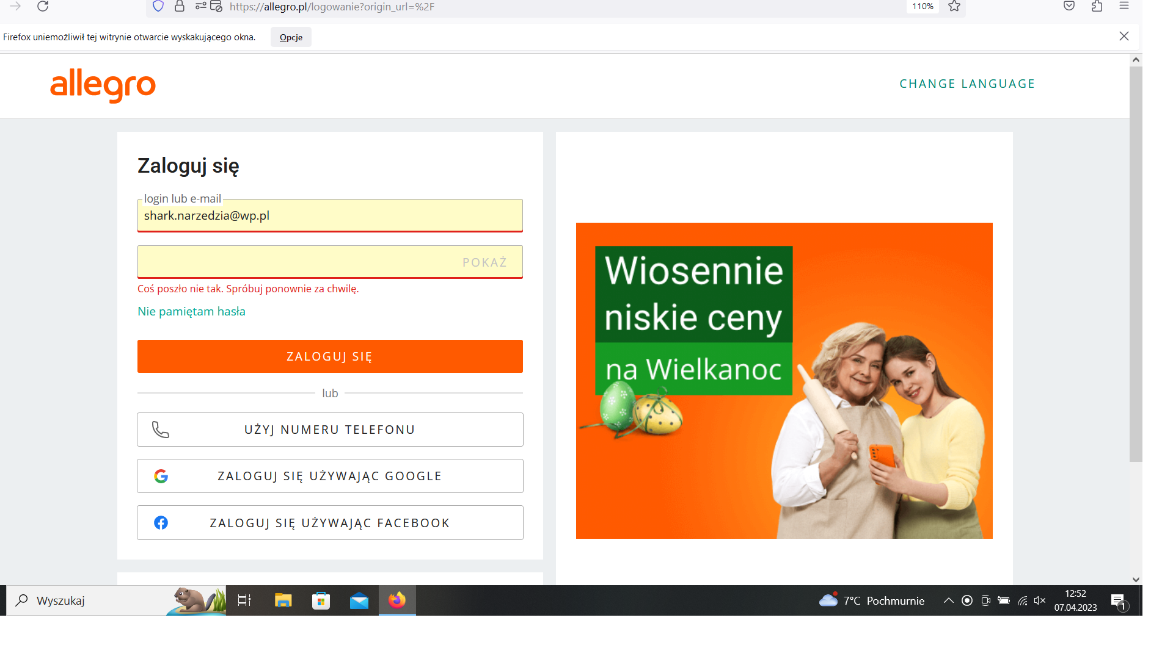Image resolution: width=1173 pixels, height=659 pixels.
Task: Open the Opcje pop-up options button
Action: point(291,37)
